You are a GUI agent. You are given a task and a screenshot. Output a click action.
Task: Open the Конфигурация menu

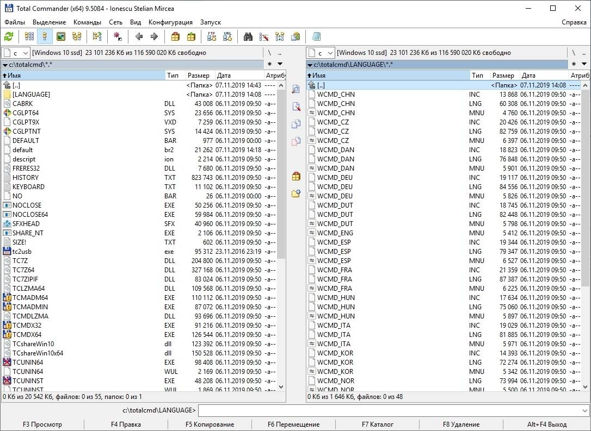click(170, 22)
